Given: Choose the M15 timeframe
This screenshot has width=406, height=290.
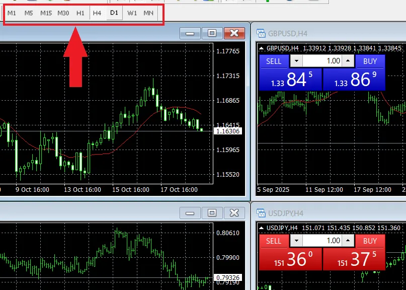Looking at the screenshot, I should click(46, 13).
